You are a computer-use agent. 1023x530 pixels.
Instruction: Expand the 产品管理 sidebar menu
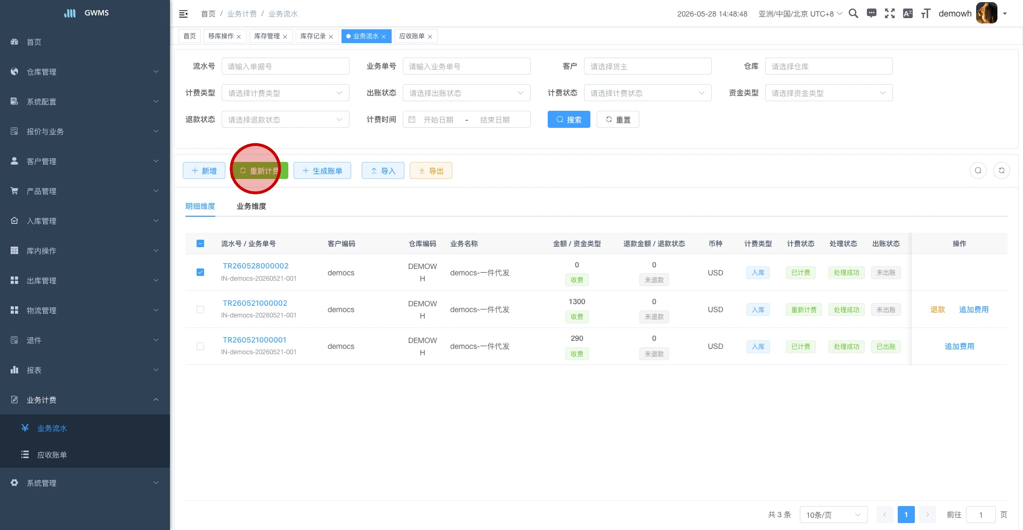[x=85, y=191]
